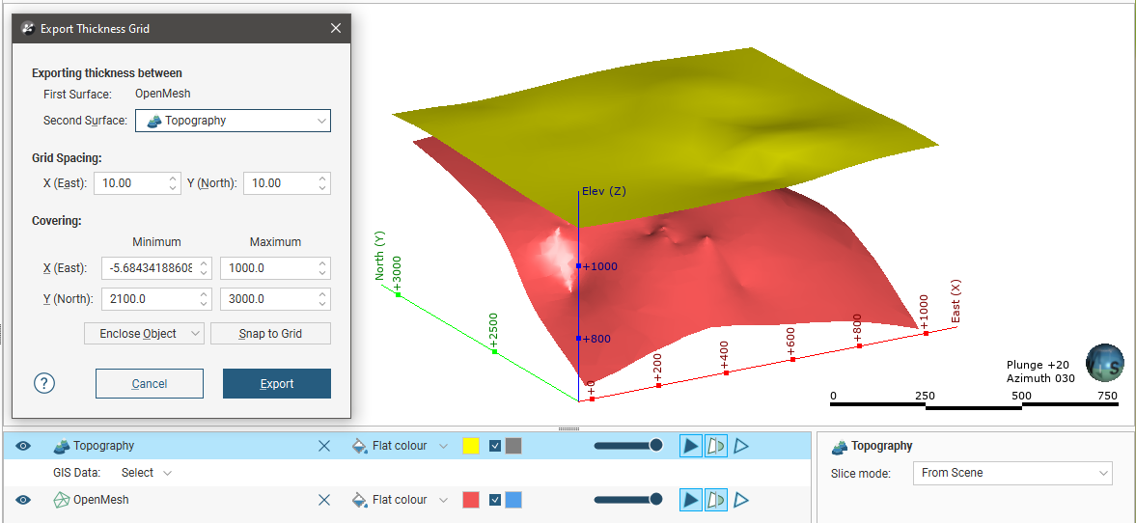Click OpenMesh's outlined triangle back-face button
1136x523 pixels.
pyautogui.click(x=741, y=500)
